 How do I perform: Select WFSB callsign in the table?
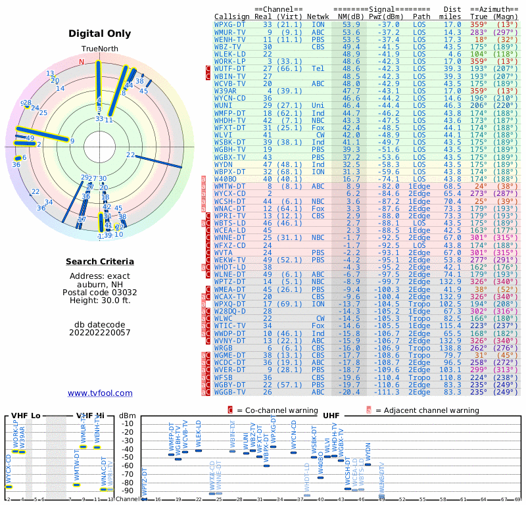[223, 377]
